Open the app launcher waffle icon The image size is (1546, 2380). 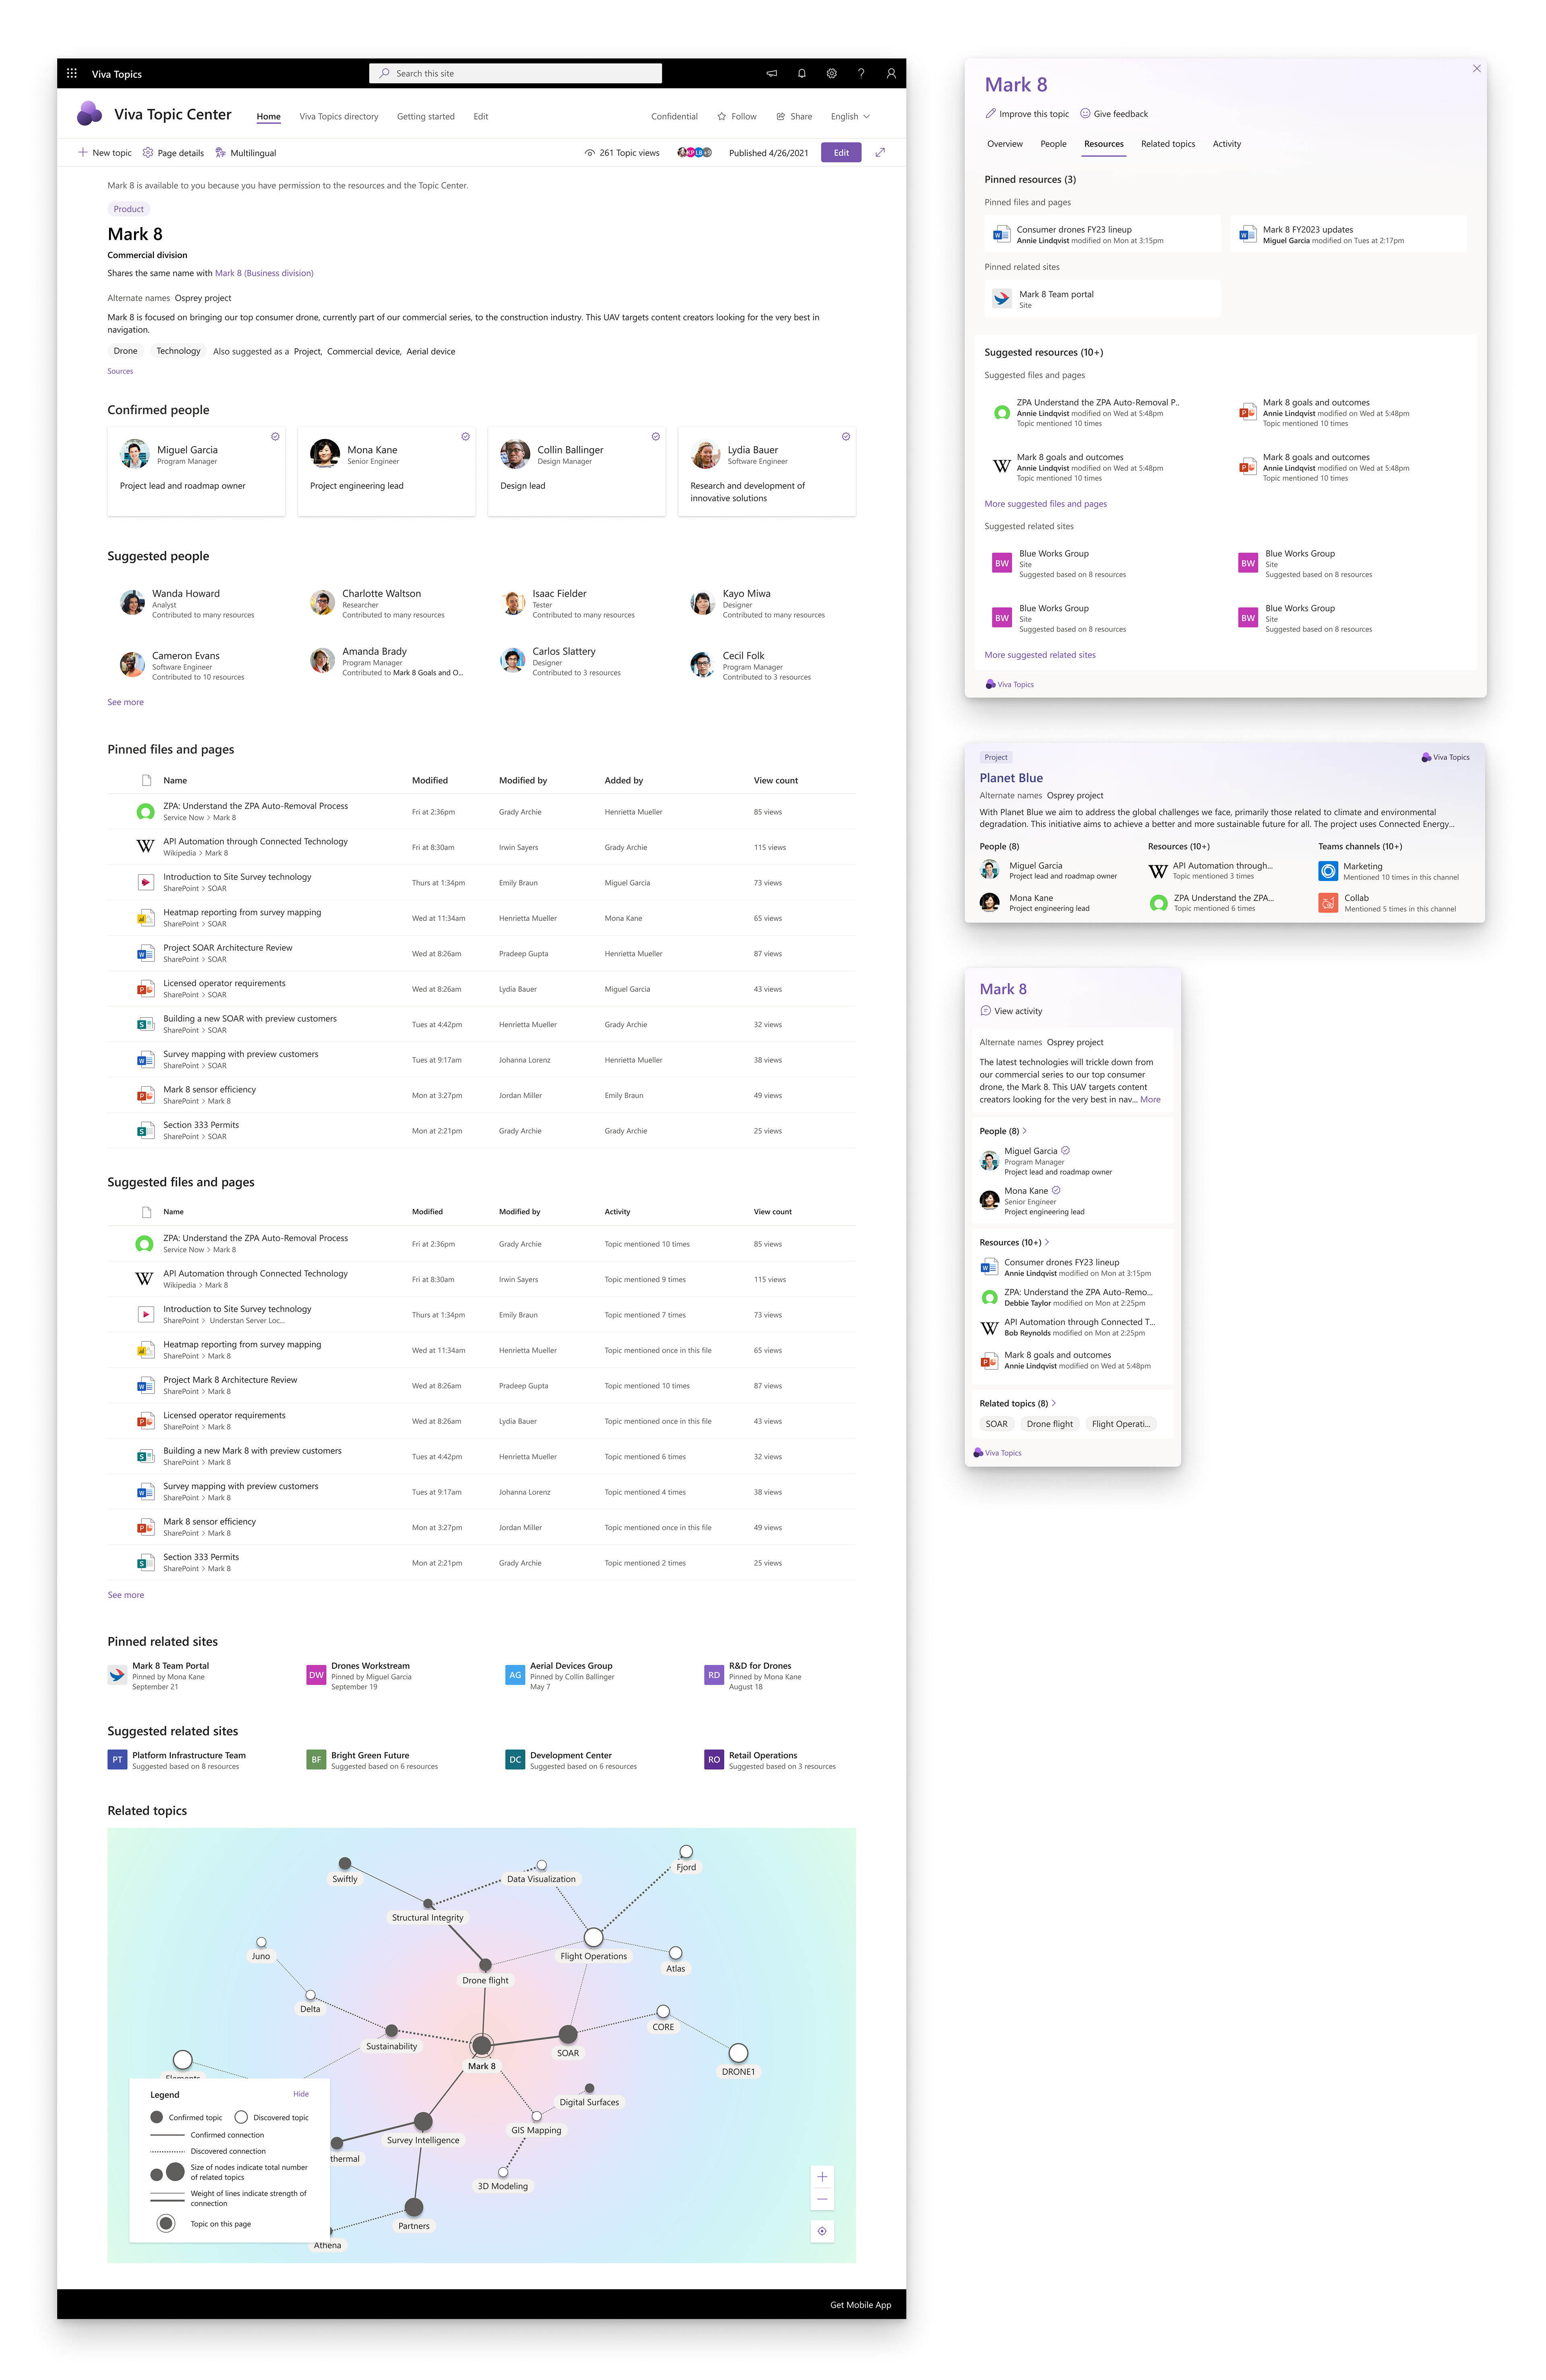72,73
